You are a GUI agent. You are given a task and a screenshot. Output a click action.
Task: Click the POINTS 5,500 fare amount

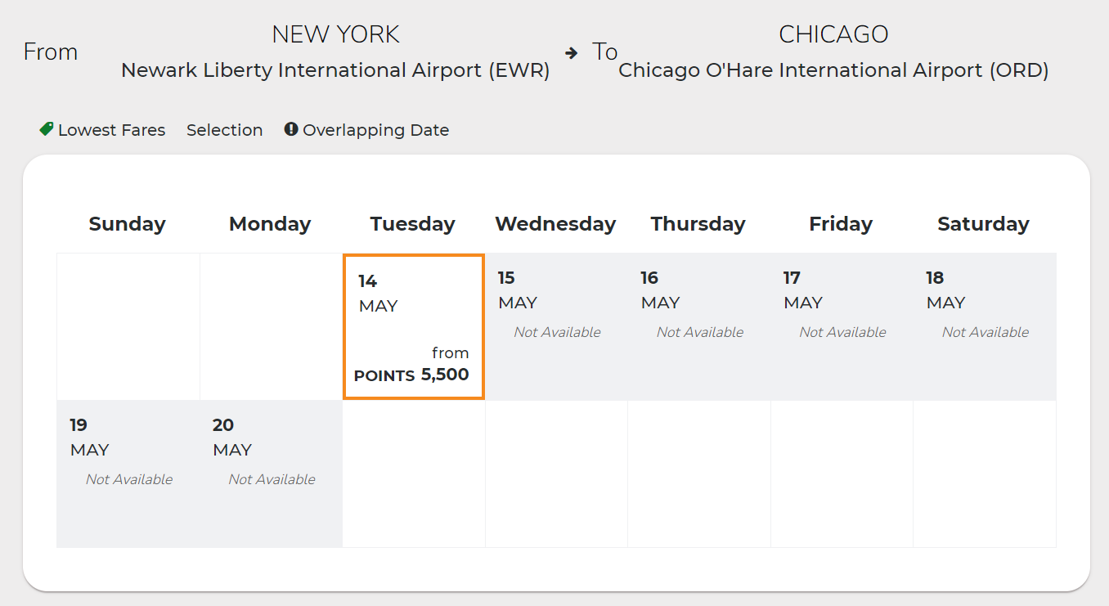pyautogui.click(x=411, y=375)
